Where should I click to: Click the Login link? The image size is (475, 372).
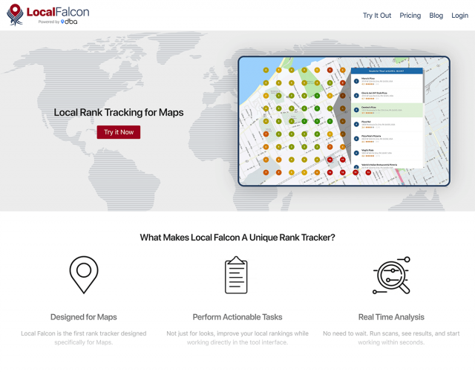coord(459,16)
